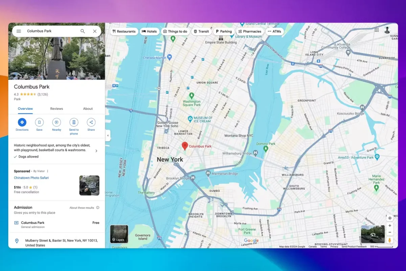Zoom in on the map
Image resolution: width=406 pixels, height=271 pixels.
(x=390, y=226)
